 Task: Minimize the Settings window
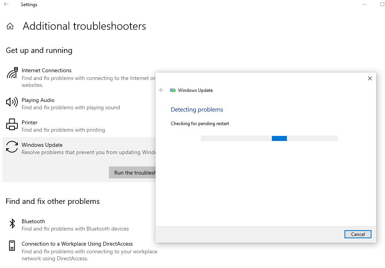click(x=365, y=4)
